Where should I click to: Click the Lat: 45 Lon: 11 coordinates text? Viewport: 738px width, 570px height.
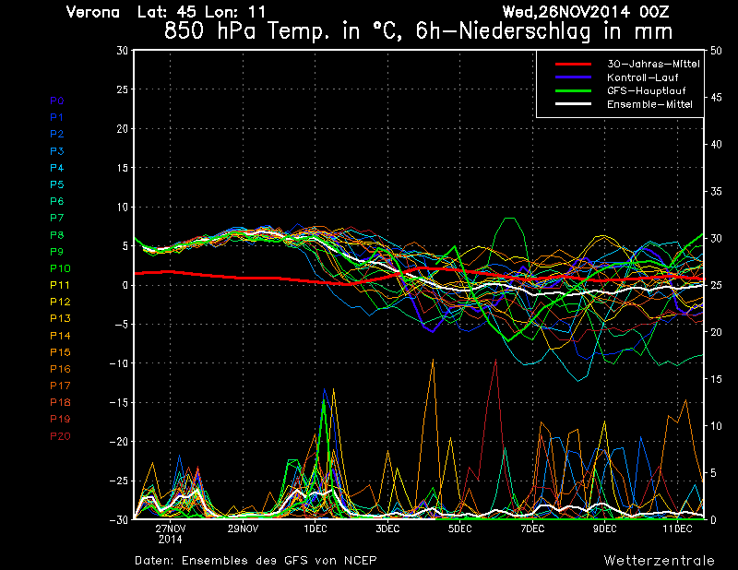click(201, 12)
